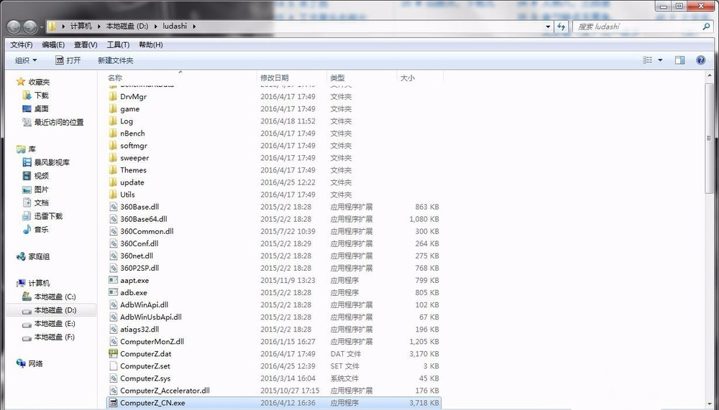
Task: Change view with the view icon
Action: coord(648,60)
